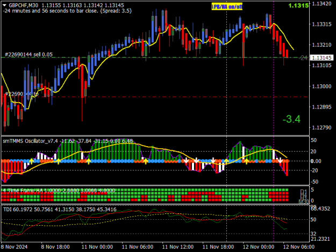The width and height of the screenshot is (336, 252).
Task: Click the 12 Nov 00:00 time axis label
Action: [259, 247]
